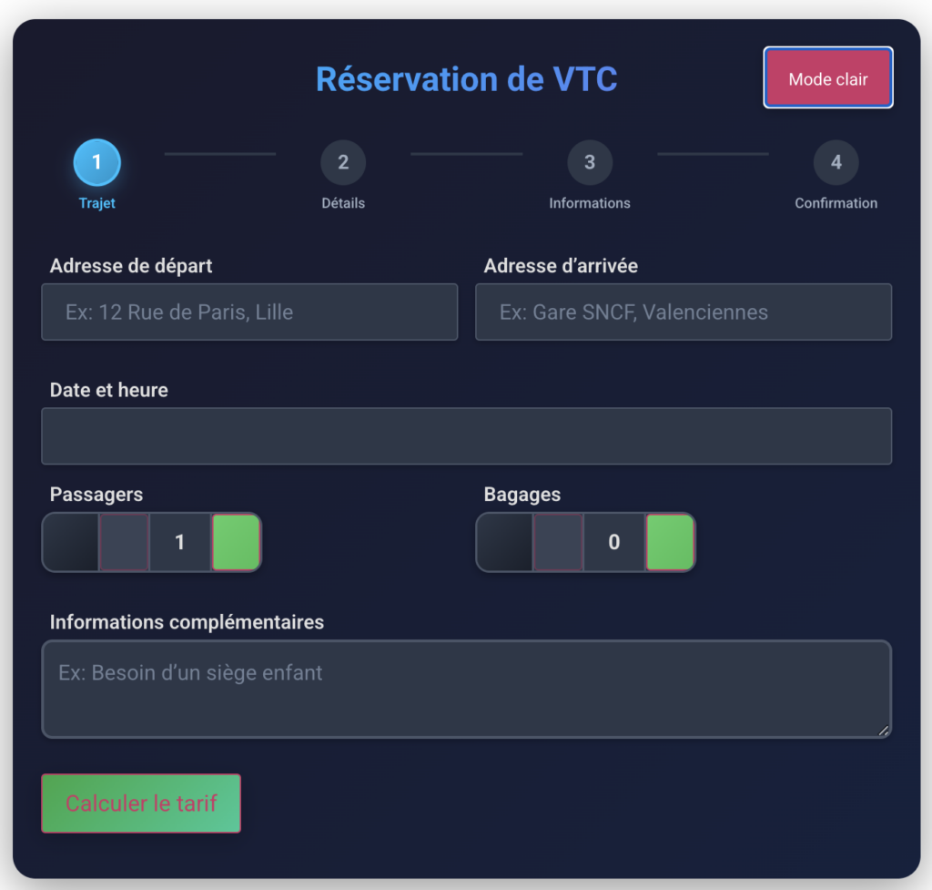Viewport: 932px width, 890px height.
Task: Click the 'Informations complémentaires' text area
Action: [466, 688]
